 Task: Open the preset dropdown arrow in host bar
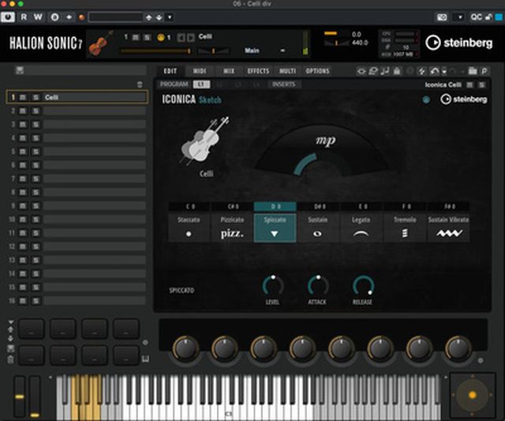click(x=170, y=17)
